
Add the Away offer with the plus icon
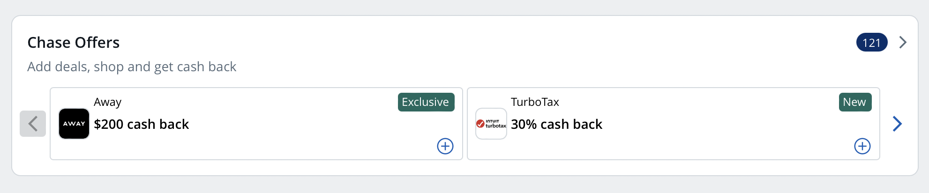(x=445, y=146)
